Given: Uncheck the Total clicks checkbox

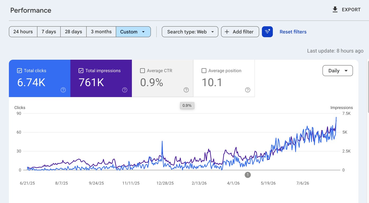Looking at the screenshot, I should click(19, 71).
